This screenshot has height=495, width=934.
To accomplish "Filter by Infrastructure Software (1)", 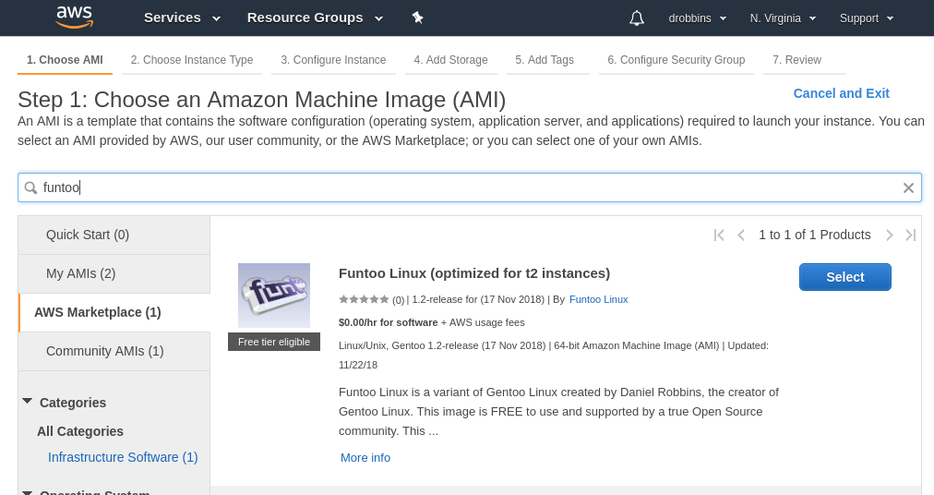I will (123, 457).
